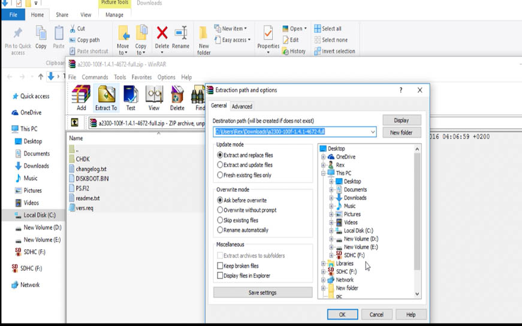522x326 pixels.
Task: Click Invert selection in Explorer ribbon
Action: (334, 52)
